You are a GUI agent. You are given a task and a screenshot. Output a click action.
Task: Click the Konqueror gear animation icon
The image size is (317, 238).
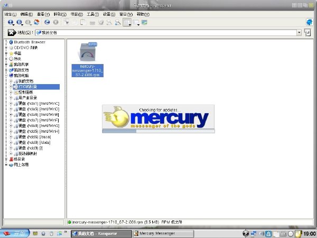tap(309, 22)
